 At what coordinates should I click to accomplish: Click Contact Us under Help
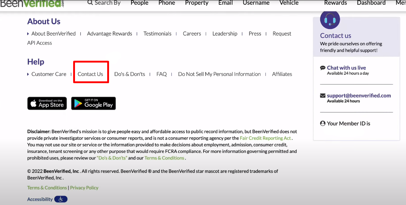point(91,74)
